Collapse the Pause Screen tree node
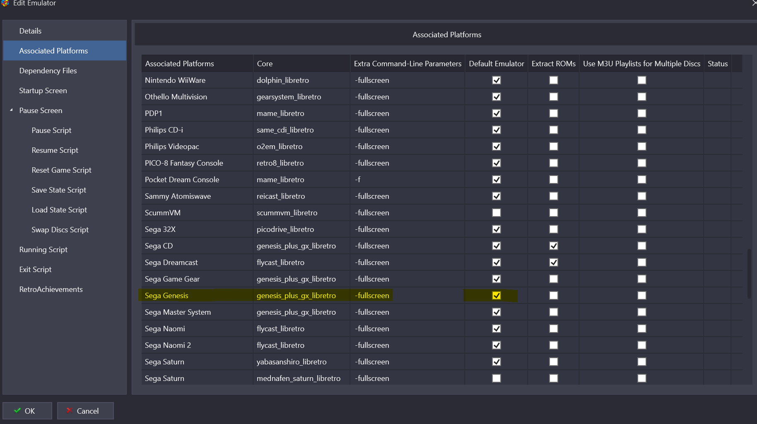Screen dimensions: 757x424 pyautogui.click(x=11, y=110)
